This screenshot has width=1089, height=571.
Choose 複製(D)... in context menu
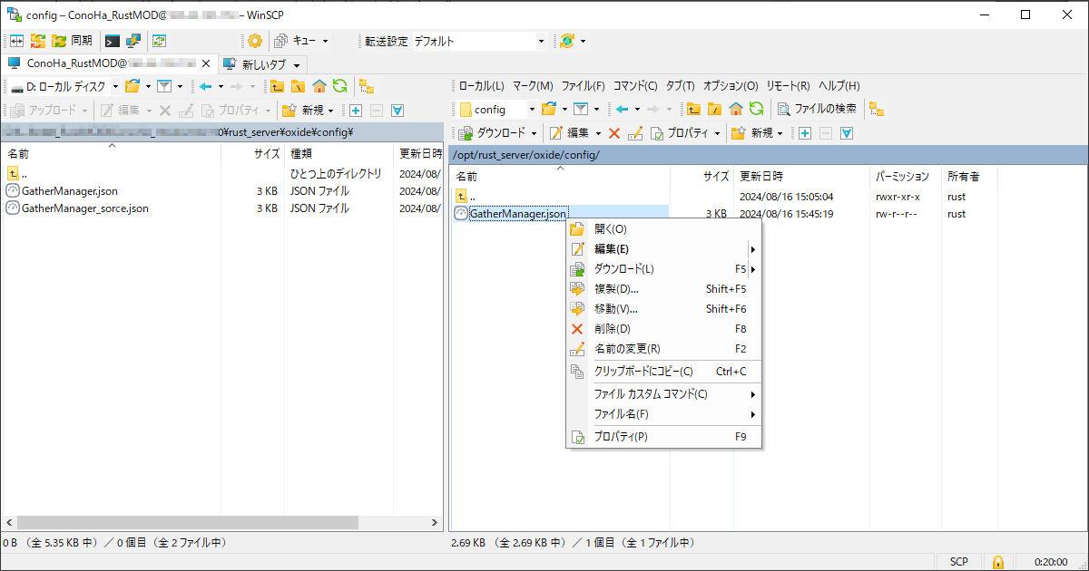point(663,289)
